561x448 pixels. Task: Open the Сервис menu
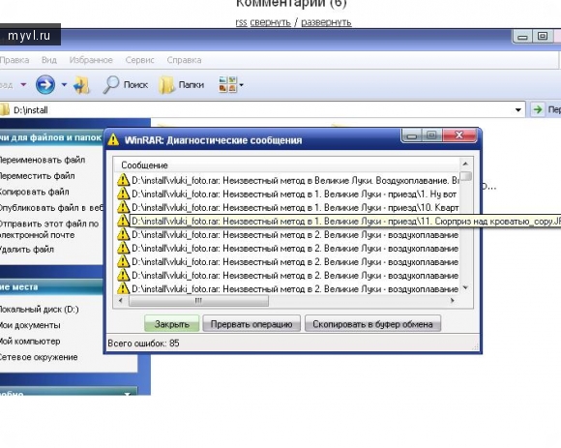(139, 60)
